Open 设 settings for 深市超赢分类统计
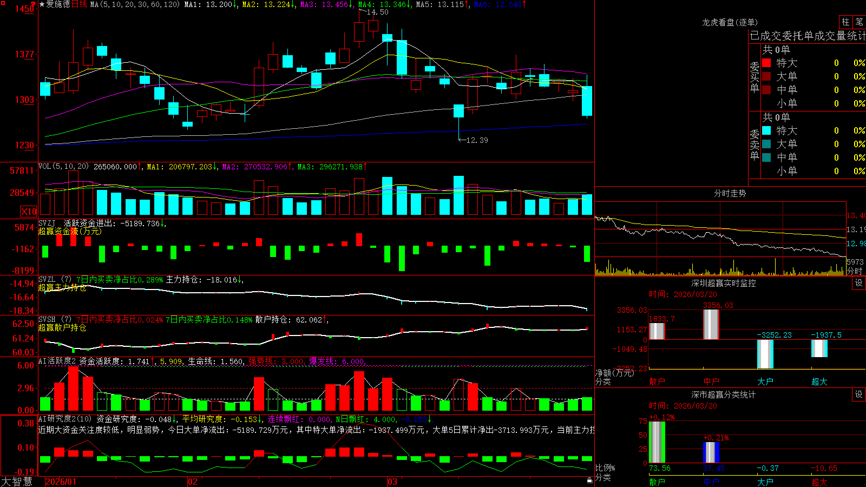Image resolution: width=866 pixels, height=487 pixels. [859, 394]
